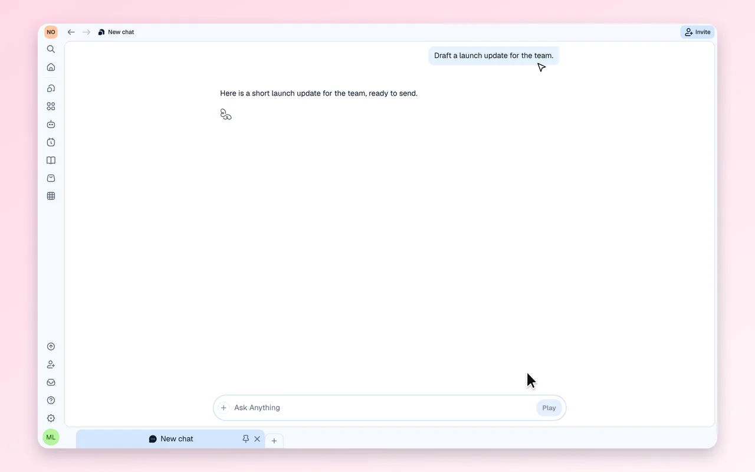Click the 'Draft a launch update' message bubble
Screen dimensions: 755x472
(x=494, y=56)
